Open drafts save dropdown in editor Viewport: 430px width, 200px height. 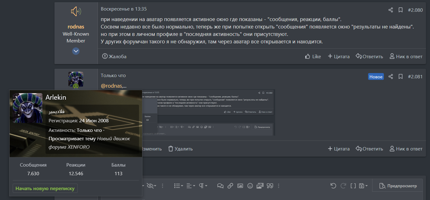(363, 186)
